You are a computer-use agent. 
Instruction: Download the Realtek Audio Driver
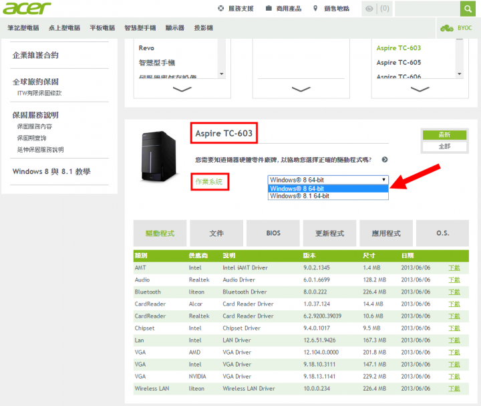pyautogui.click(x=454, y=280)
